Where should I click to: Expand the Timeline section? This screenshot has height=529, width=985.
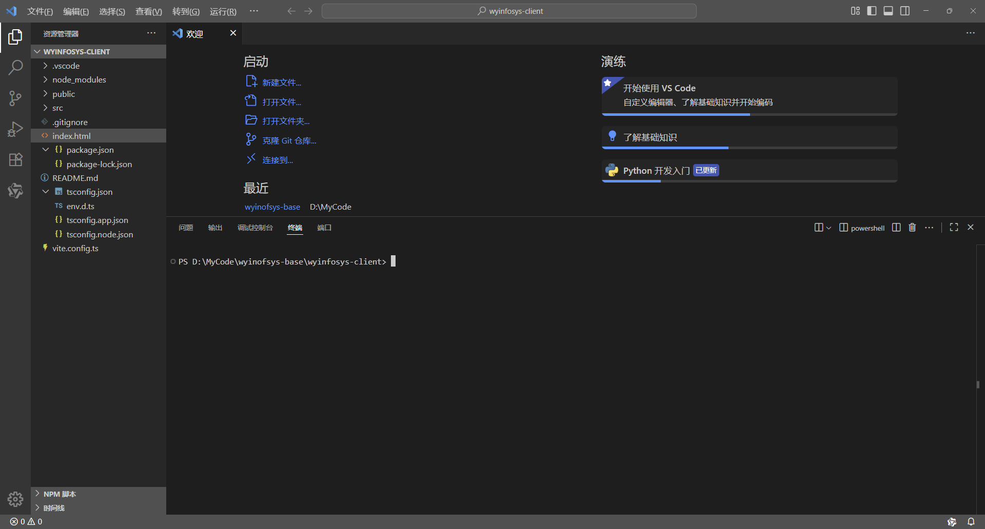coord(98,508)
